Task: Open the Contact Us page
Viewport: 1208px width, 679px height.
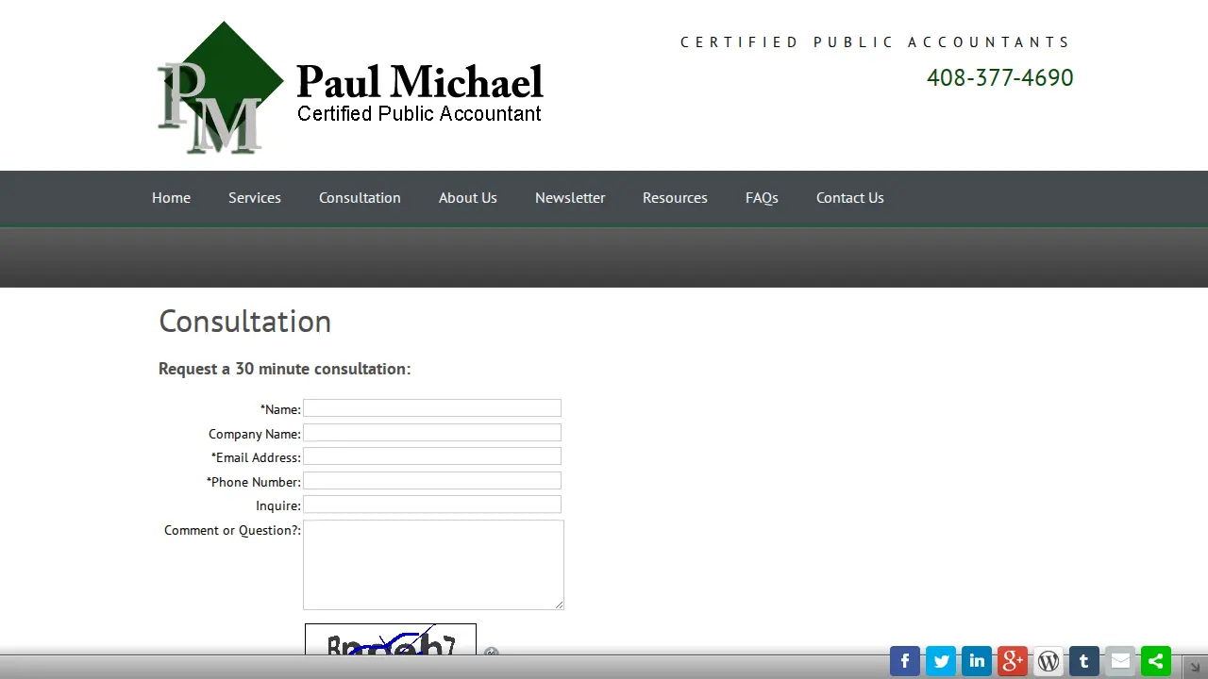Action: click(850, 198)
